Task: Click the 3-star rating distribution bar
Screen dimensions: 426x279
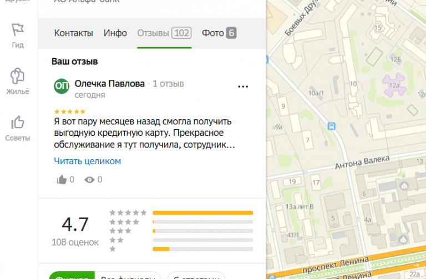Action: [x=202, y=231]
